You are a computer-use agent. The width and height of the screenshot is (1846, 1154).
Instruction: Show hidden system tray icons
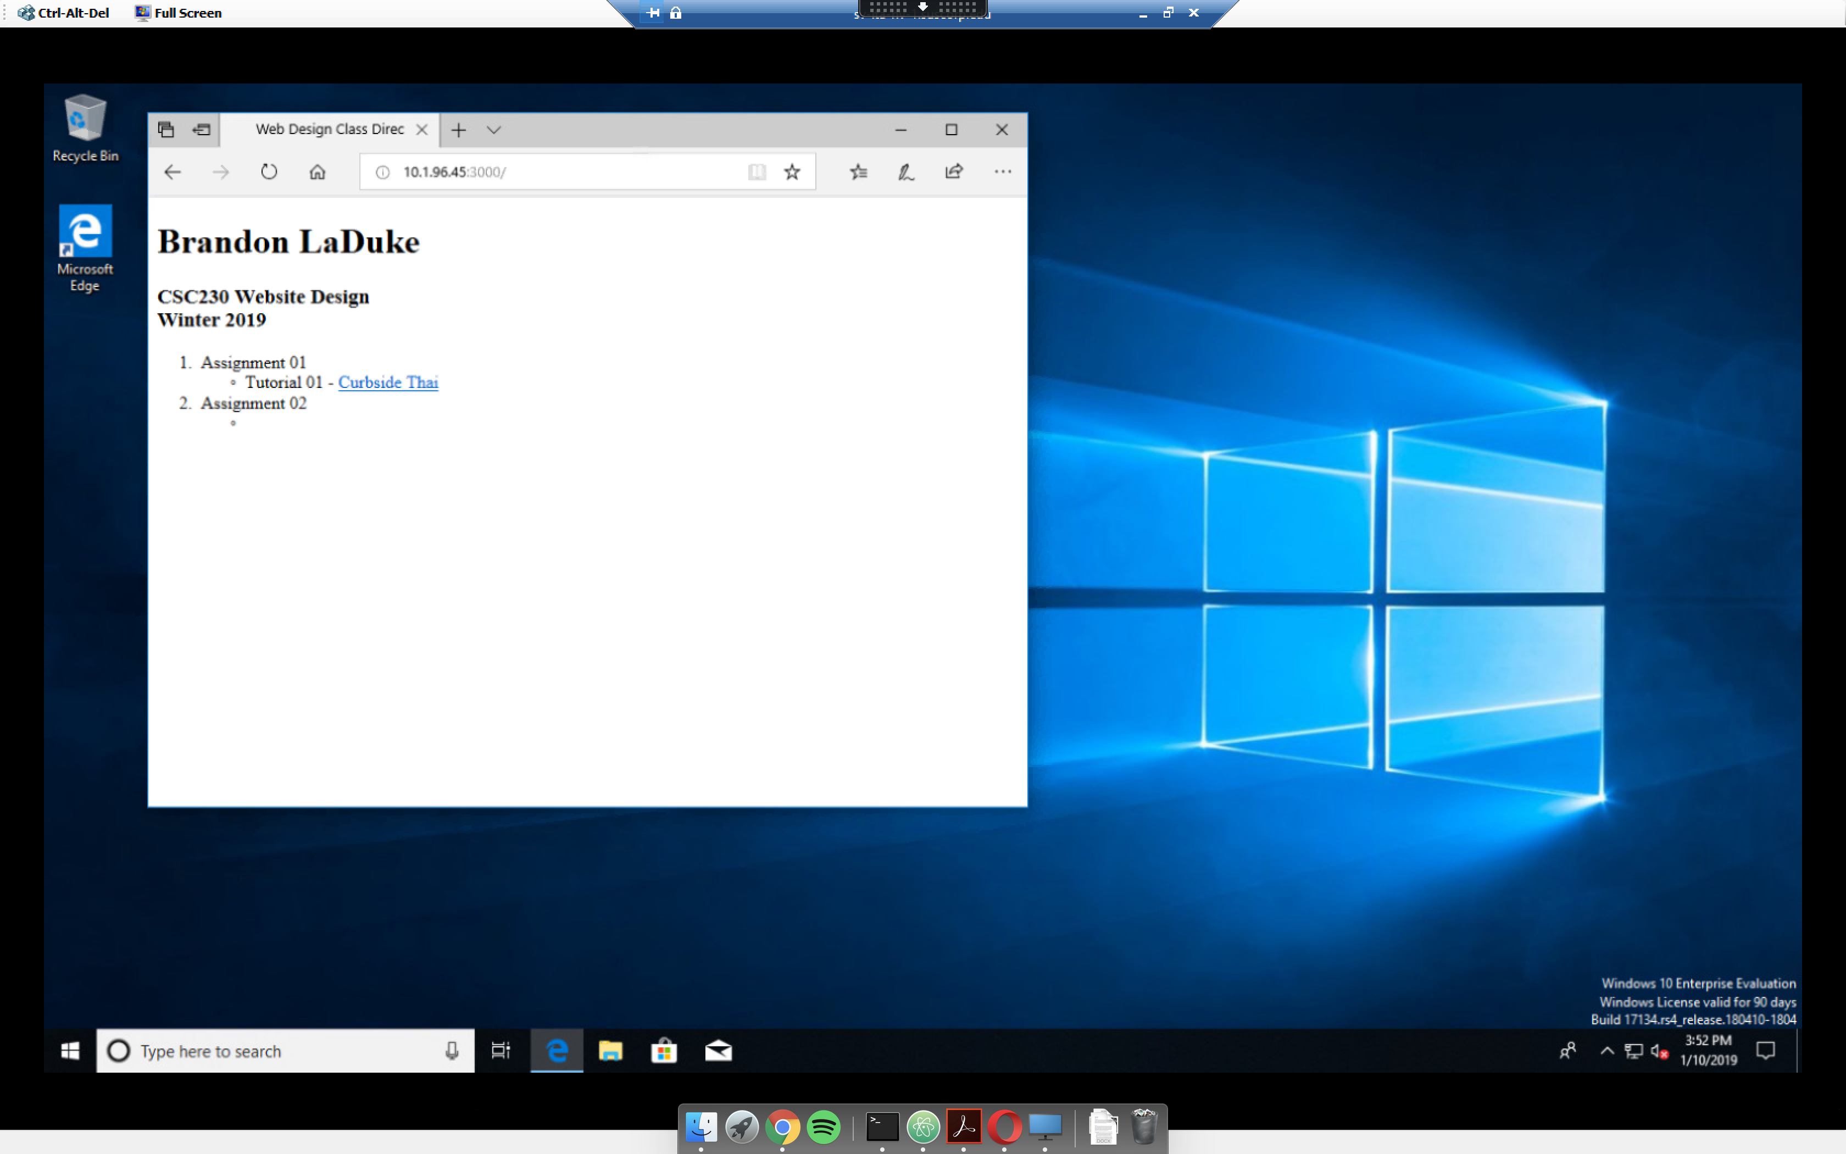[1606, 1051]
